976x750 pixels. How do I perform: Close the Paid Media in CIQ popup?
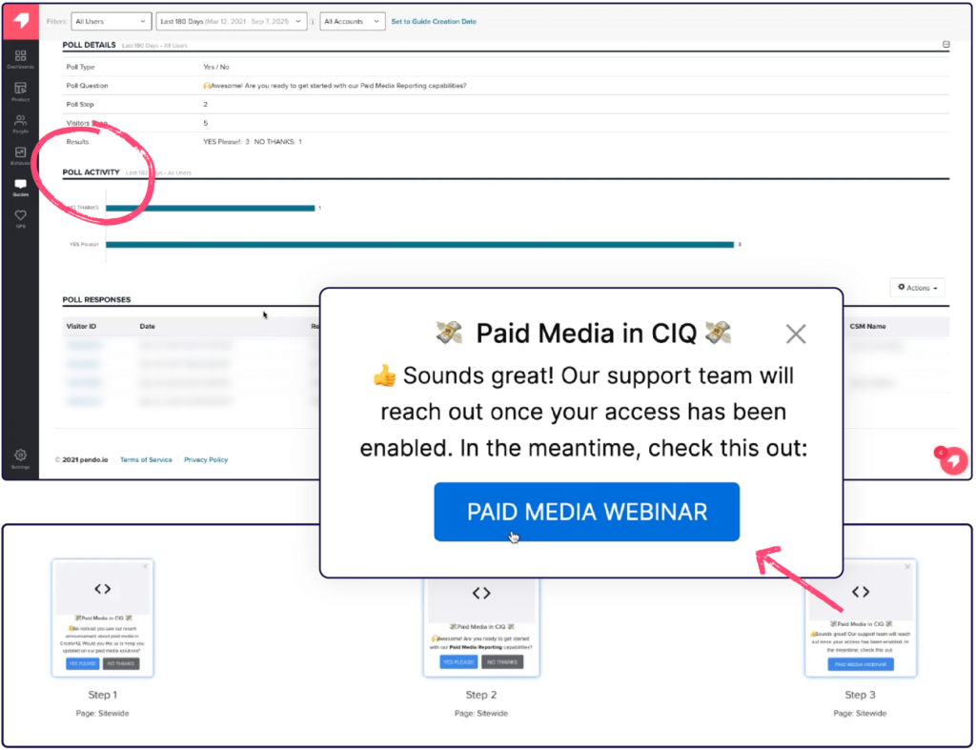click(796, 334)
